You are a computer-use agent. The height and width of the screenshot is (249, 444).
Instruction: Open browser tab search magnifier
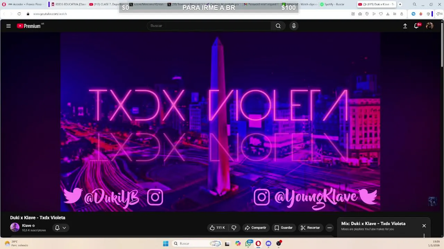coord(415,4)
